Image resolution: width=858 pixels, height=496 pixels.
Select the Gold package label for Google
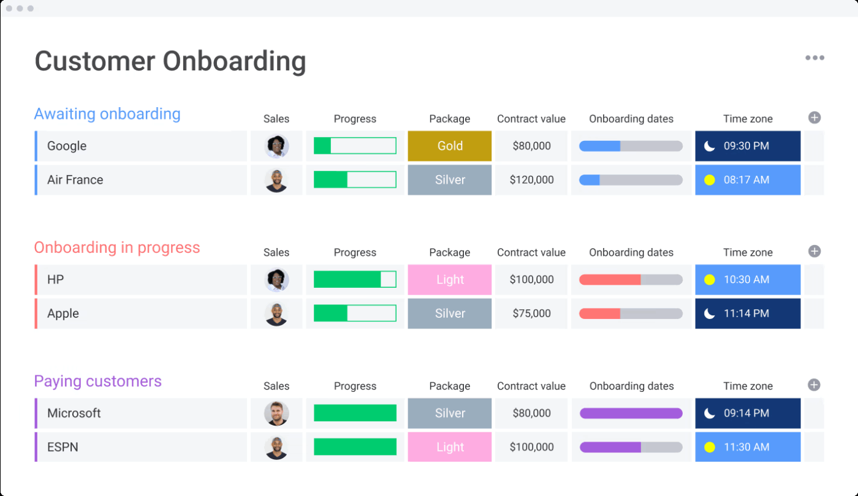click(x=449, y=146)
